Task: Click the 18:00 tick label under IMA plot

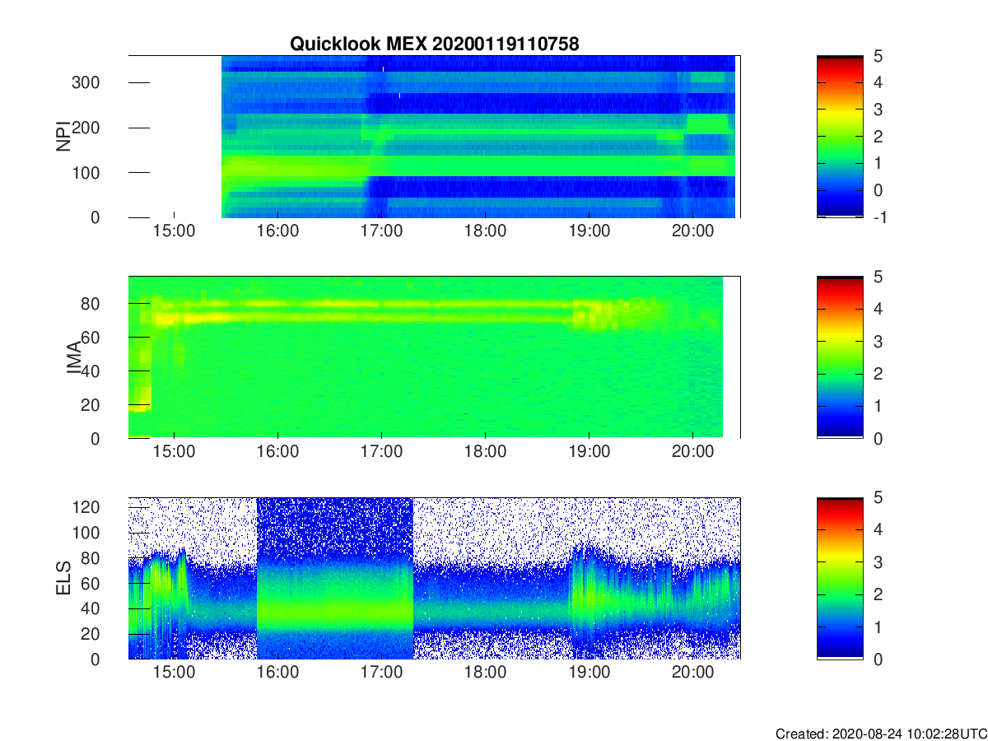Action: (485, 452)
